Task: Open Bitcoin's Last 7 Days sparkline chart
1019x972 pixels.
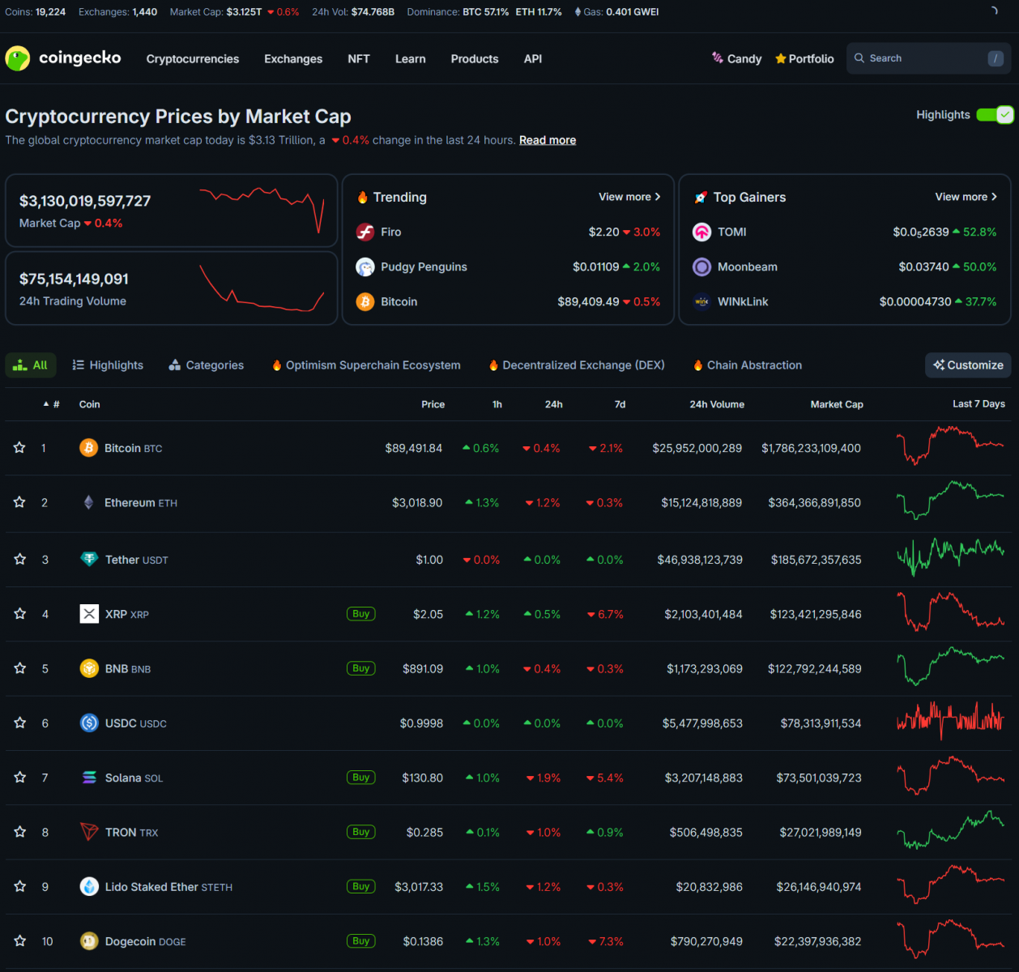Action: coord(950,446)
